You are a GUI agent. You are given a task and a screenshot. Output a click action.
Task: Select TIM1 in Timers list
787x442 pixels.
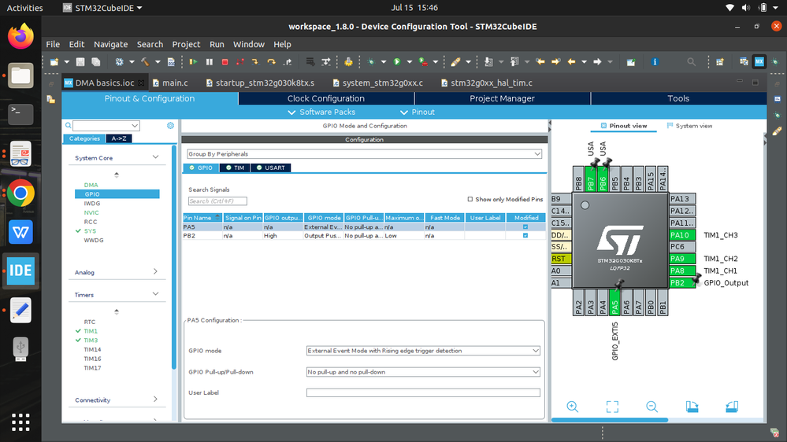(91, 331)
